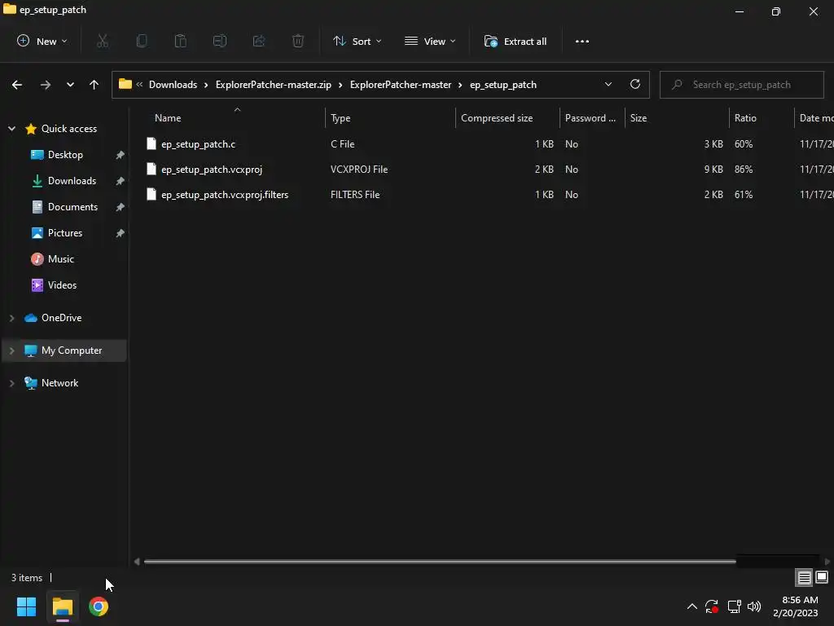Screen dimensions: 834x626
Task: Click scrollbar left arrow
Action: tap(137, 562)
